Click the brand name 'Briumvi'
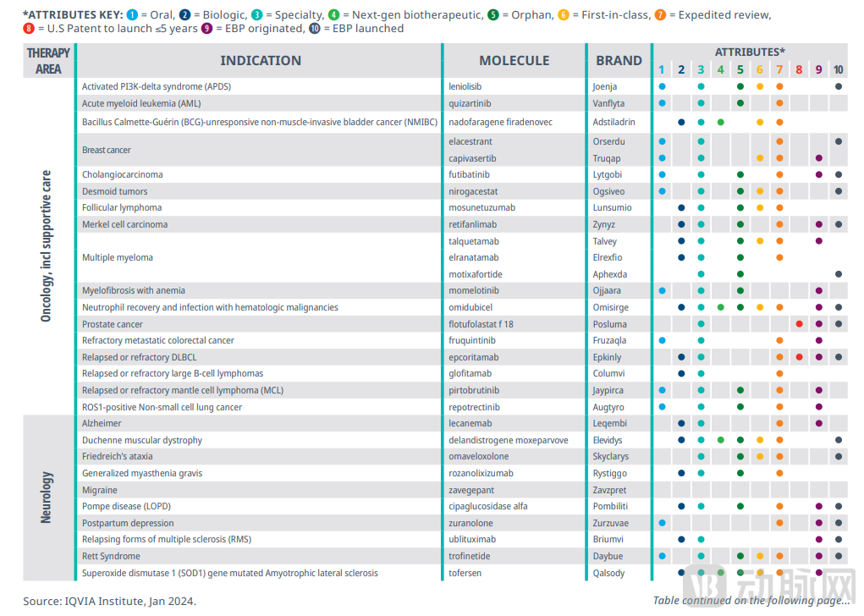 tap(608, 539)
